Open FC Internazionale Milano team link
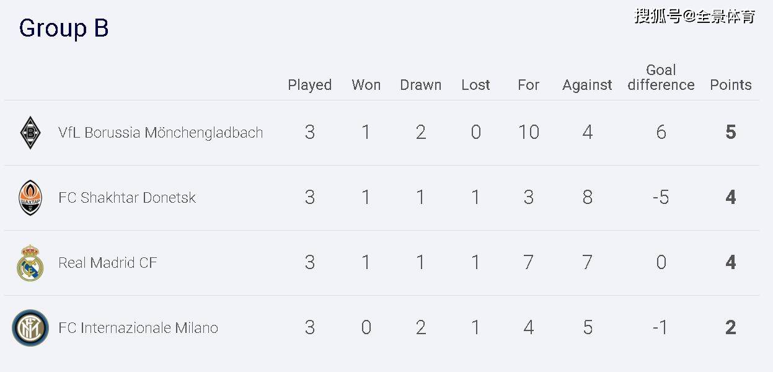773x372 pixels. tap(138, 328)
